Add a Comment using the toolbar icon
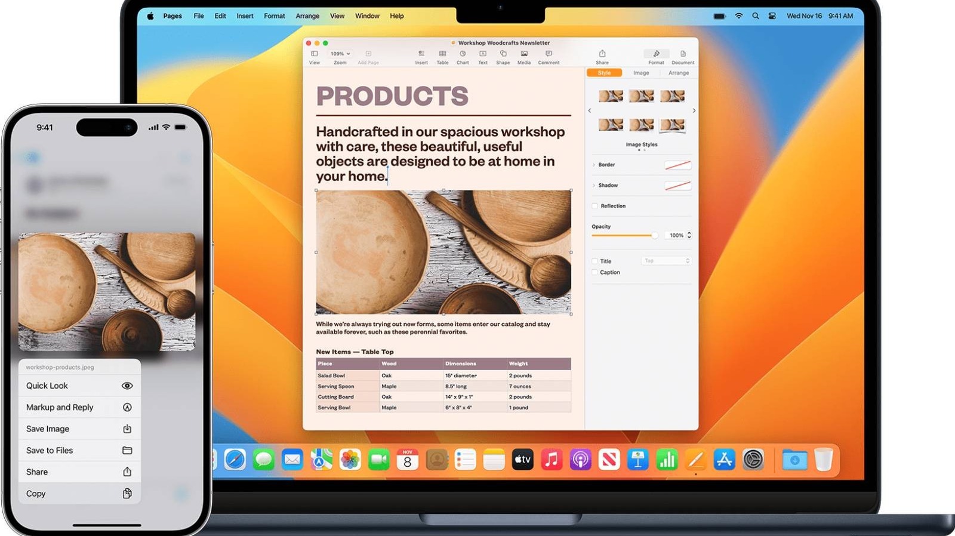Viewport: 955px width, 536px height. 549,54
